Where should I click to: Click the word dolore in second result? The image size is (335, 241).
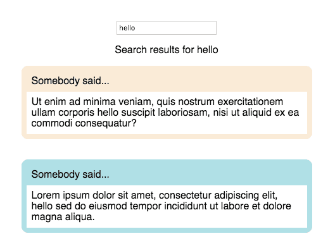[x=277, y=206]
